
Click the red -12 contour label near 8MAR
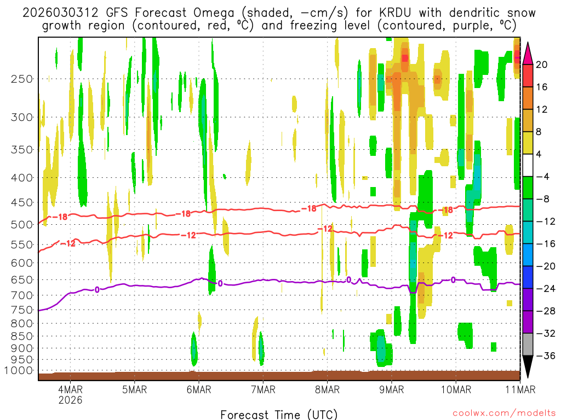(x=325, y=229)
